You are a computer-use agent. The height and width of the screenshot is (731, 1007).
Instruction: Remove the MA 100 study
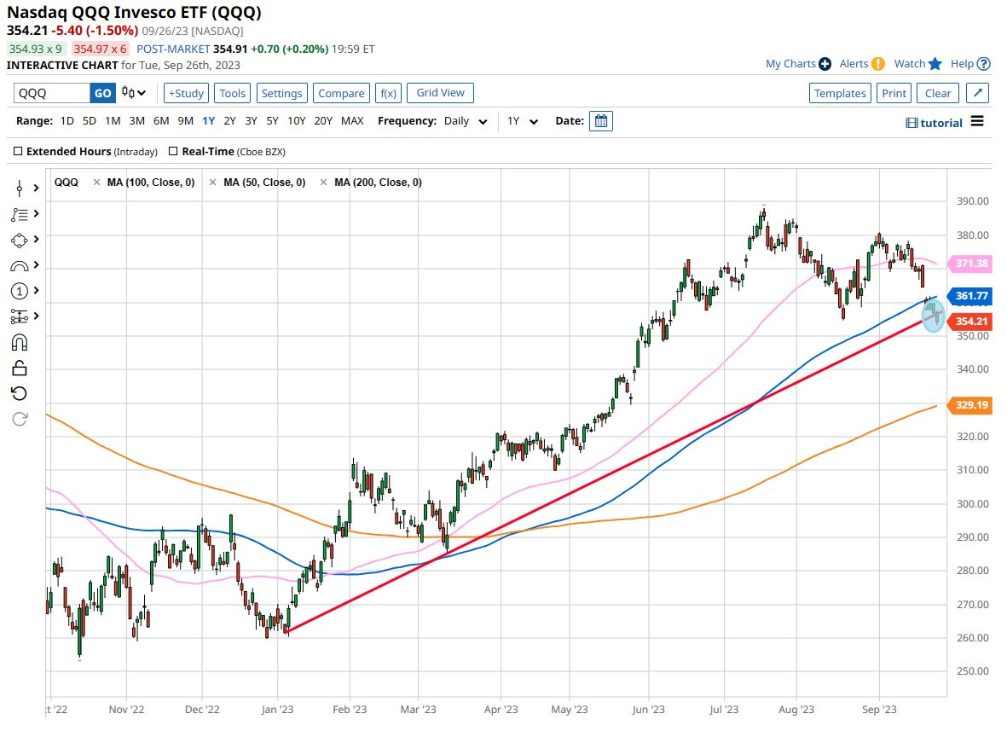coord(96,183)
